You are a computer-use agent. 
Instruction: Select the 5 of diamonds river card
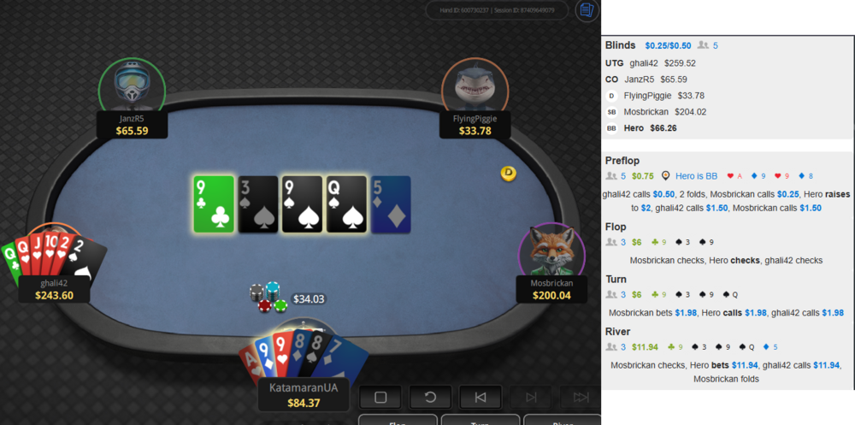coord(391,204)
